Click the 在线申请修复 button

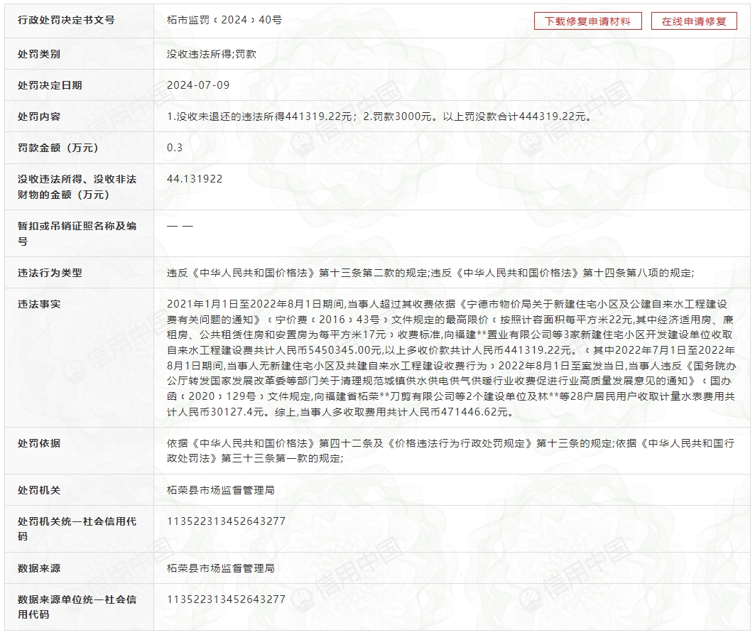point(692,21)
